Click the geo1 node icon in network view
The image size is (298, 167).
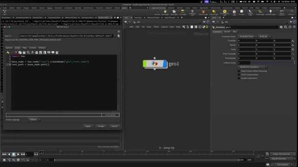click(x=155, y=64)
